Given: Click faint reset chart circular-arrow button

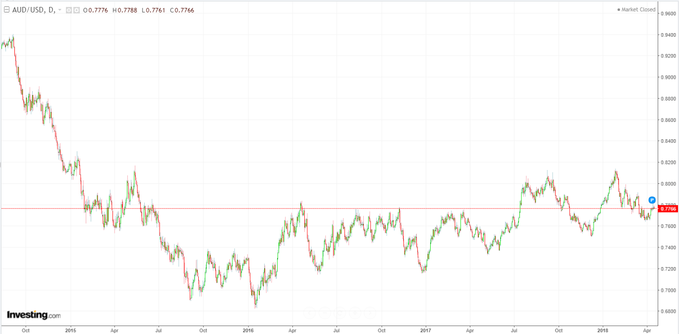Looking at the screenshot, I should pos(339,313).
